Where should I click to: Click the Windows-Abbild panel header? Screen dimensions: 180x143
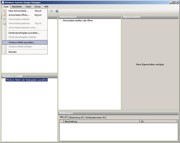click(x=29, y=76)
